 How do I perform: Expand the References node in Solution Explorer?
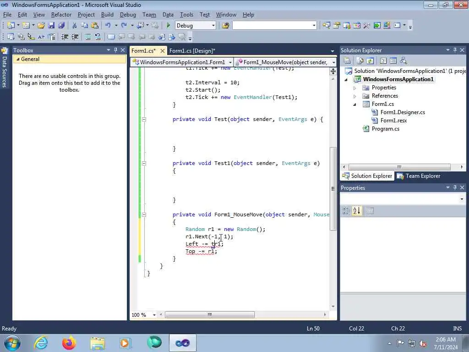click(355, 96)
